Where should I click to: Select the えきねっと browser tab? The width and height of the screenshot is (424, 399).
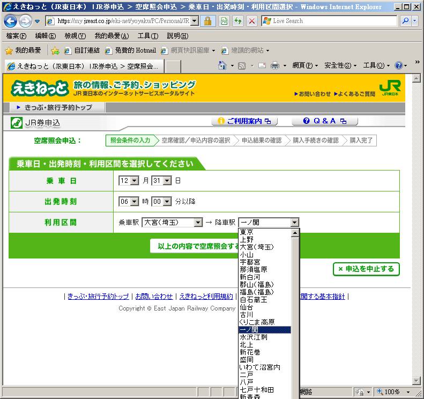[85, 66]
